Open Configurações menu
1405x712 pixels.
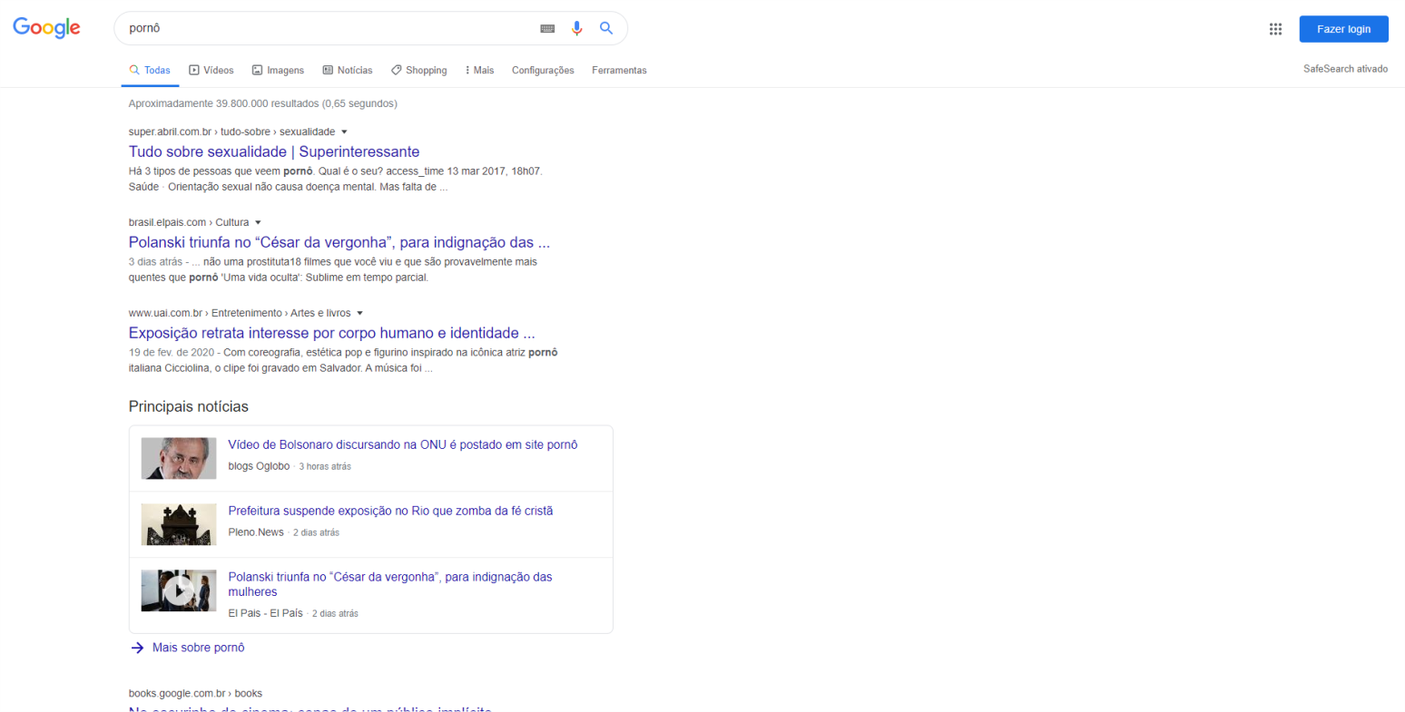[543, 70]
